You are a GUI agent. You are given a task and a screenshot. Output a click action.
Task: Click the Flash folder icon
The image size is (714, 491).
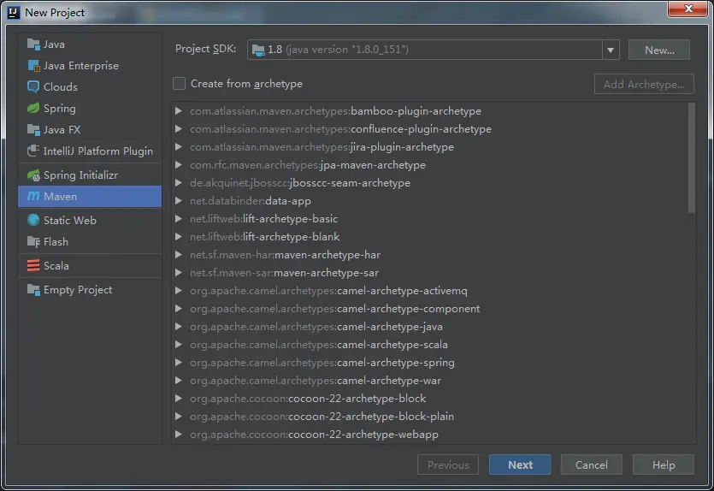point(33,242)
